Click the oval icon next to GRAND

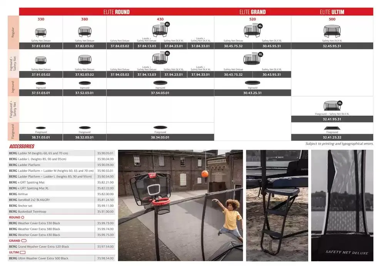point(24,241)
